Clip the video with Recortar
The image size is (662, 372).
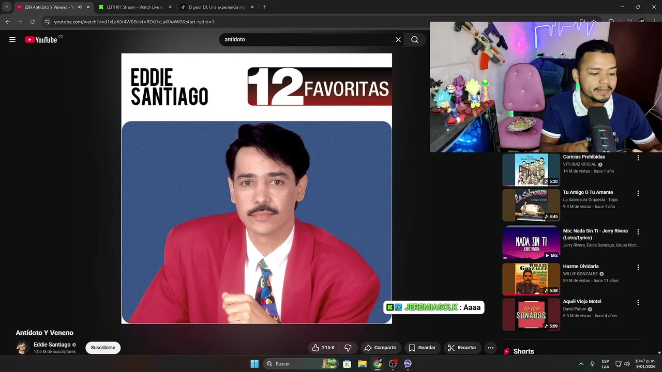[462, 348]
